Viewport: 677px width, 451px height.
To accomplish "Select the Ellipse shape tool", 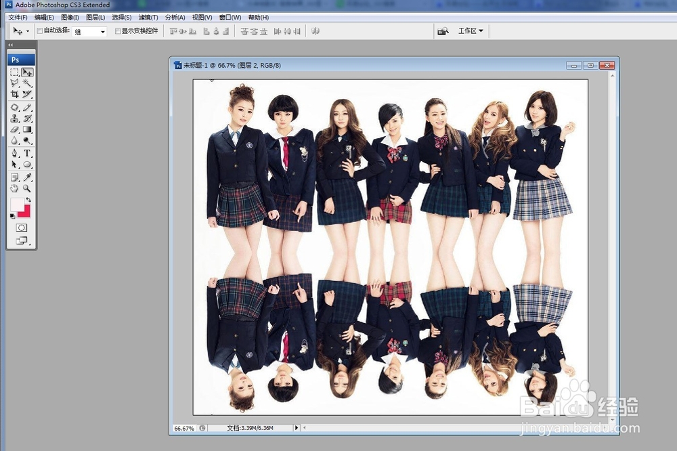I will point(27,165).
